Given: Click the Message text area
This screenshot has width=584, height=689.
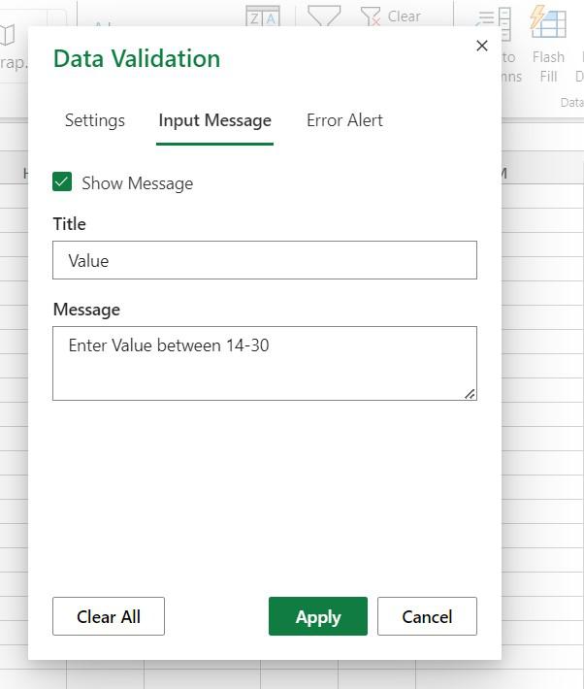Looking at the screenshot, I should pyautogui.click(x=265, y=363).
